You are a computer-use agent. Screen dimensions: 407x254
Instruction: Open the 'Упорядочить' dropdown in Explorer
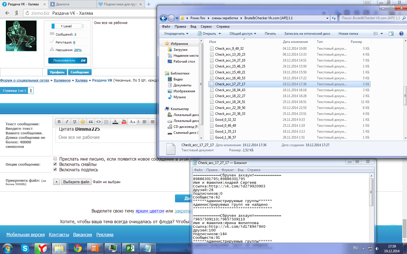point(176,34)
